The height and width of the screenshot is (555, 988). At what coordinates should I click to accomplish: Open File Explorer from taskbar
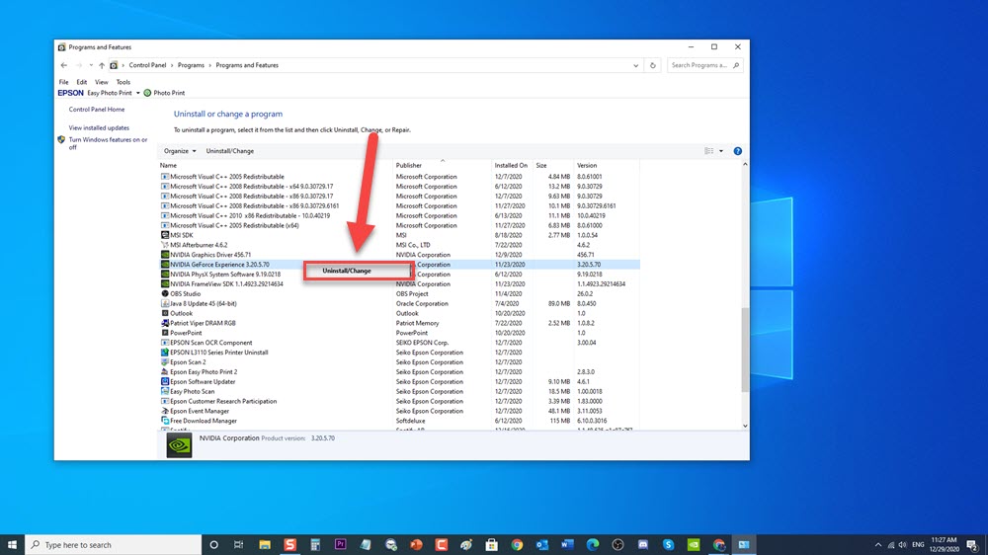tap(265, 545)
